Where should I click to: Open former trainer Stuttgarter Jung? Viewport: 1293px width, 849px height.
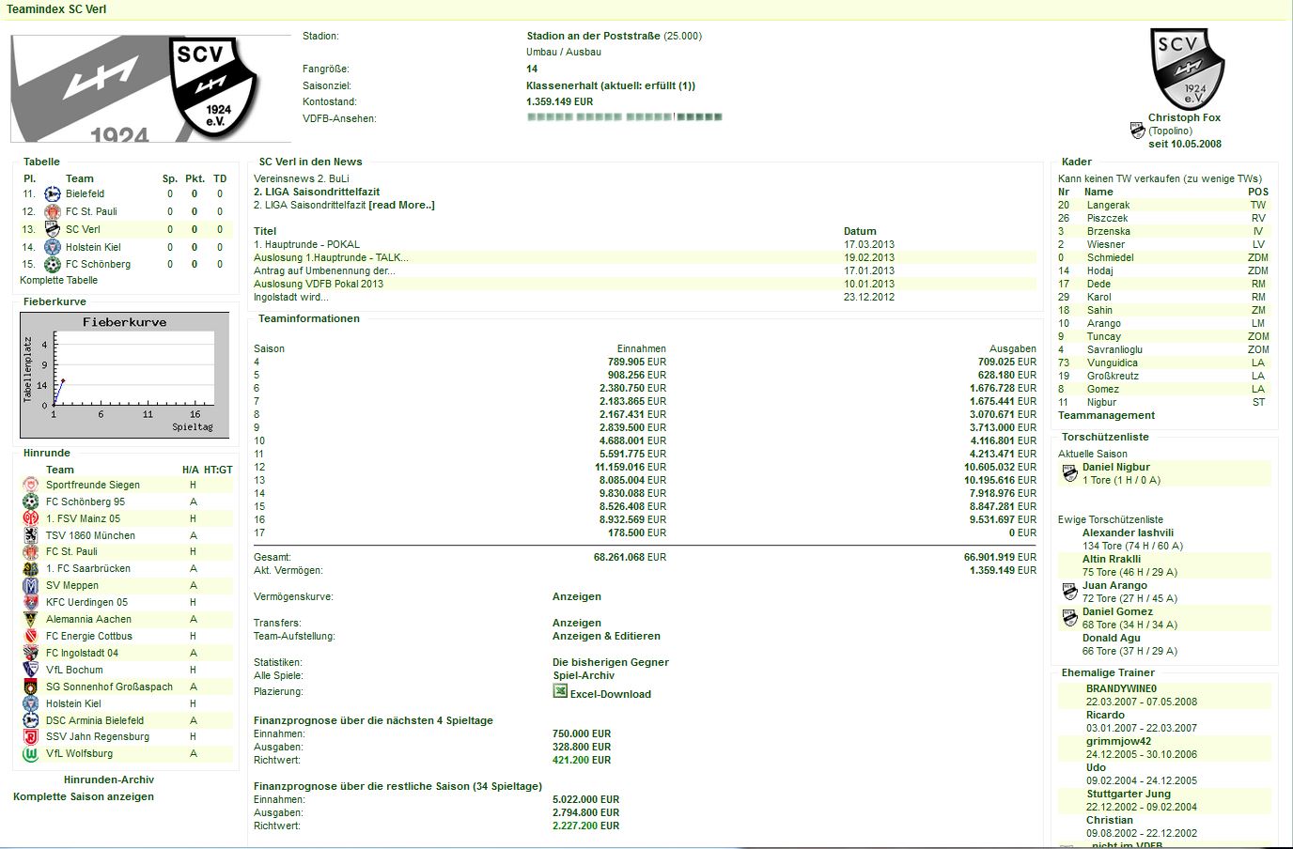1129,795
